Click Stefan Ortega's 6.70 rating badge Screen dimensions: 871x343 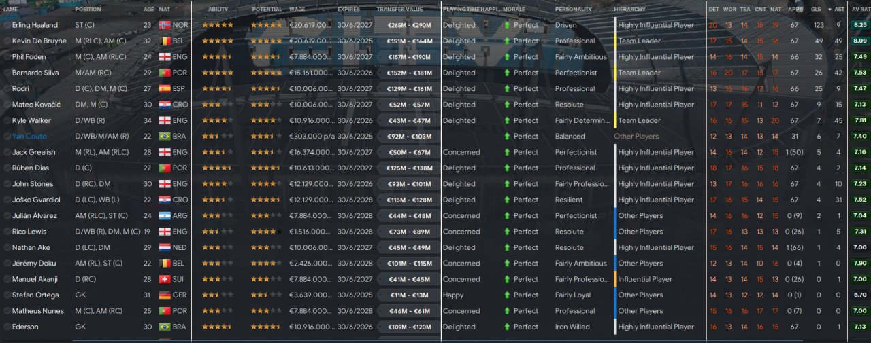(x=860, y=295)
